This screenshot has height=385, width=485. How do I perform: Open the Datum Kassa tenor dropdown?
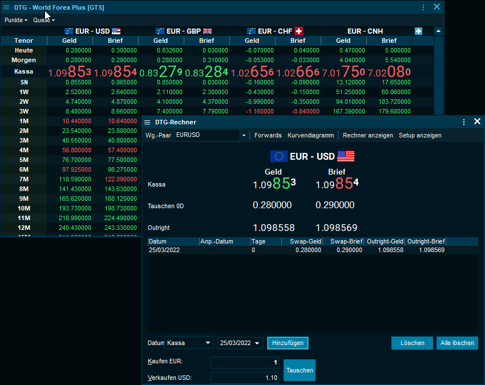(208, 343)
